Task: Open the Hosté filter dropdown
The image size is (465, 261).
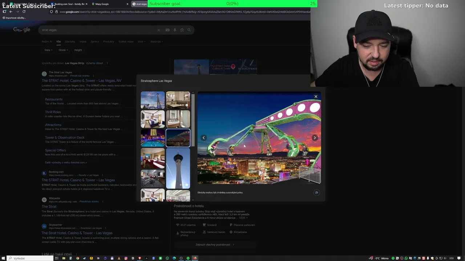Action: [x=63, y=50]
